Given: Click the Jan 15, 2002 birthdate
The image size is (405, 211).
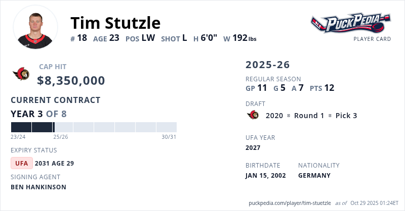Looking at the screenshot, I should (x=266, y=176).
